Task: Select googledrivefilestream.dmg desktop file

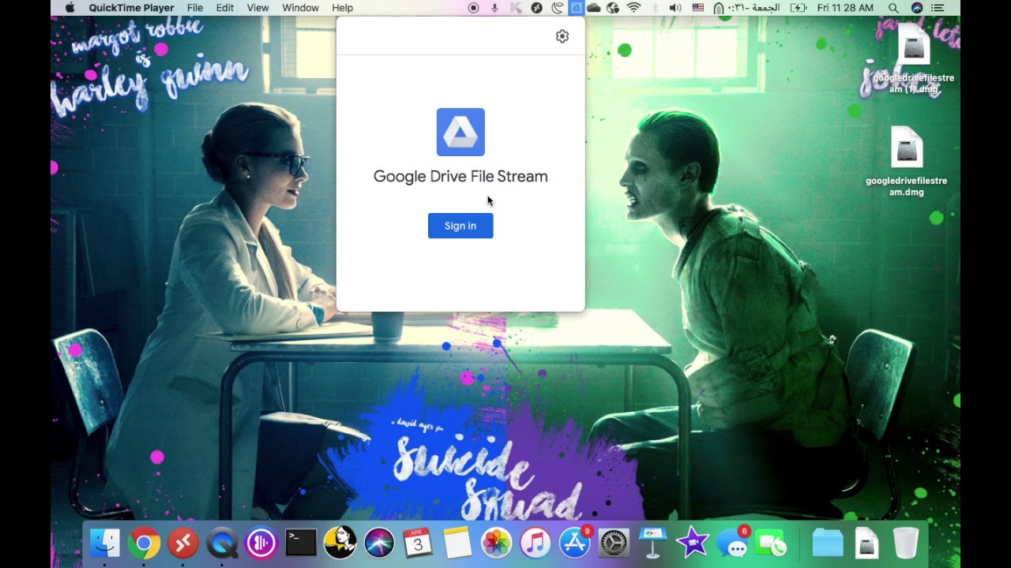Action: pos(906,162)
